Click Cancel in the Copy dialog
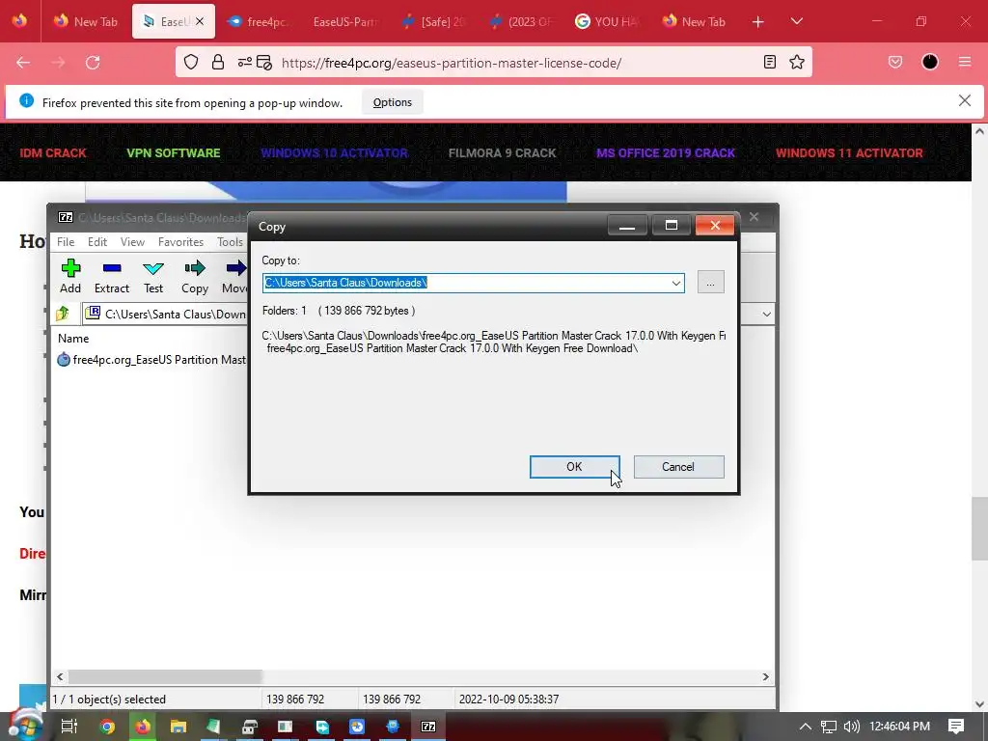Screen dimensions: 988x741 678,467
